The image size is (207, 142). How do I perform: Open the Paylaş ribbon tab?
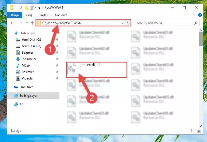(44, 15)
